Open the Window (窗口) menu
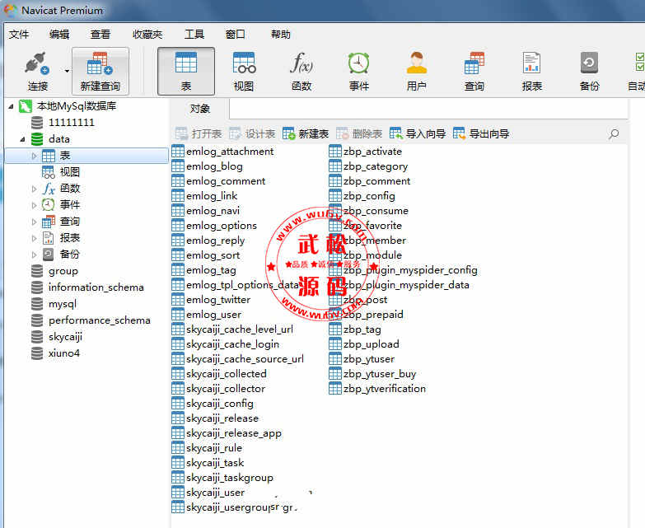The width and height of the screenshot is (645, 528). tap(236, 34)
